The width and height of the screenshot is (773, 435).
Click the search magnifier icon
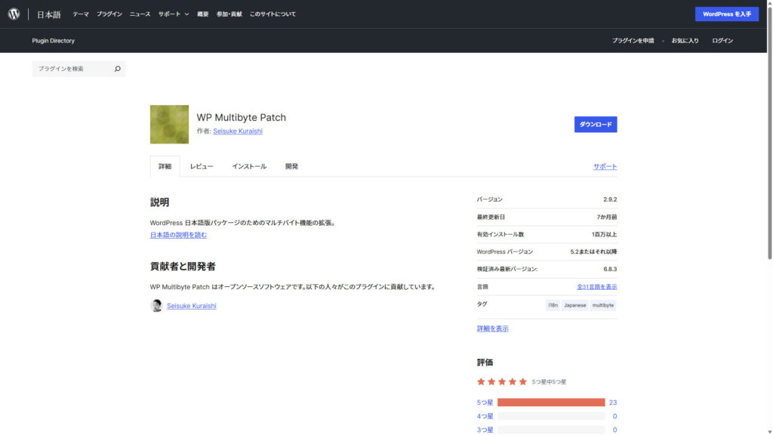coord(117,69)
